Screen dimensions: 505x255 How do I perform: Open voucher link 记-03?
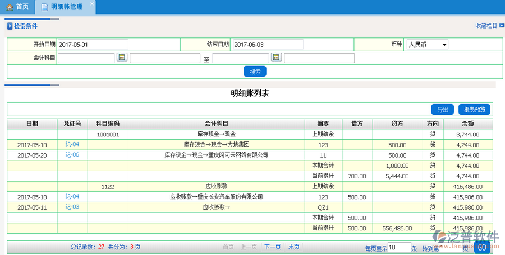pyautogui.click(x=72, y=207)
